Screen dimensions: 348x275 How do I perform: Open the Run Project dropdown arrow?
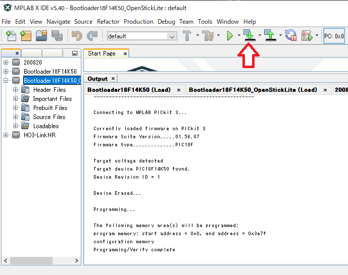point(239,35)
